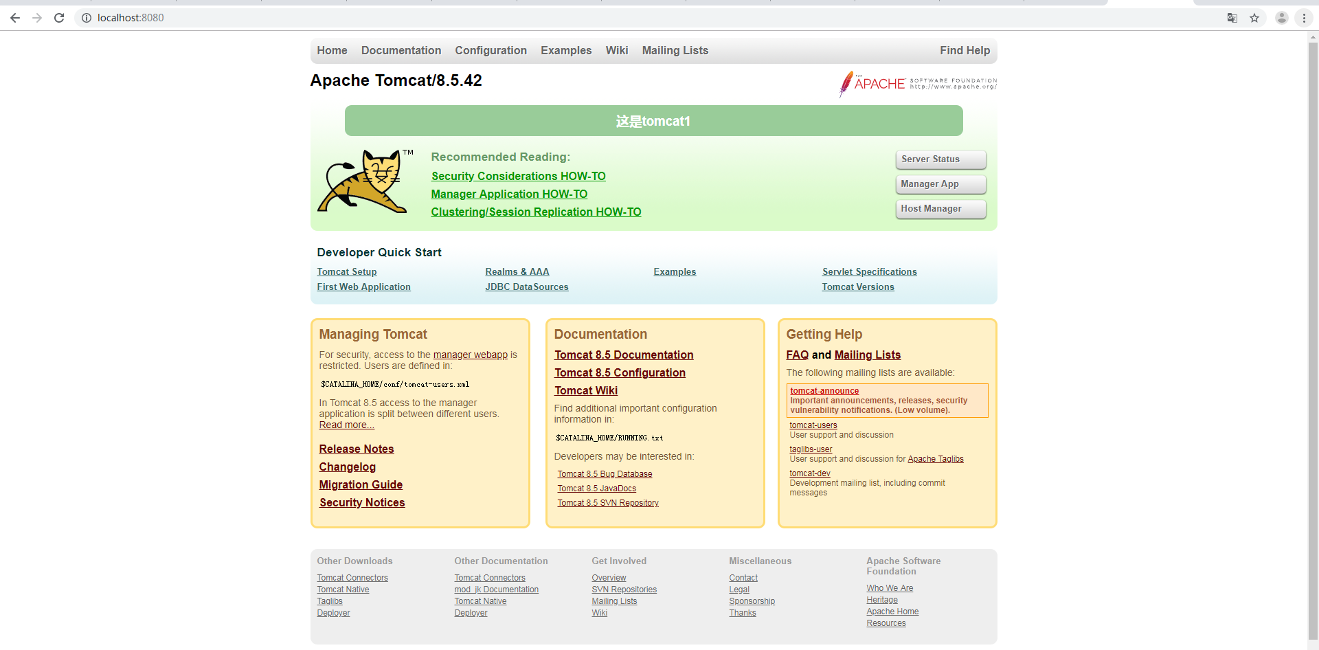1319x650 pixels.
Task: Open Realms & AAA link
Action: click(517, 272)
